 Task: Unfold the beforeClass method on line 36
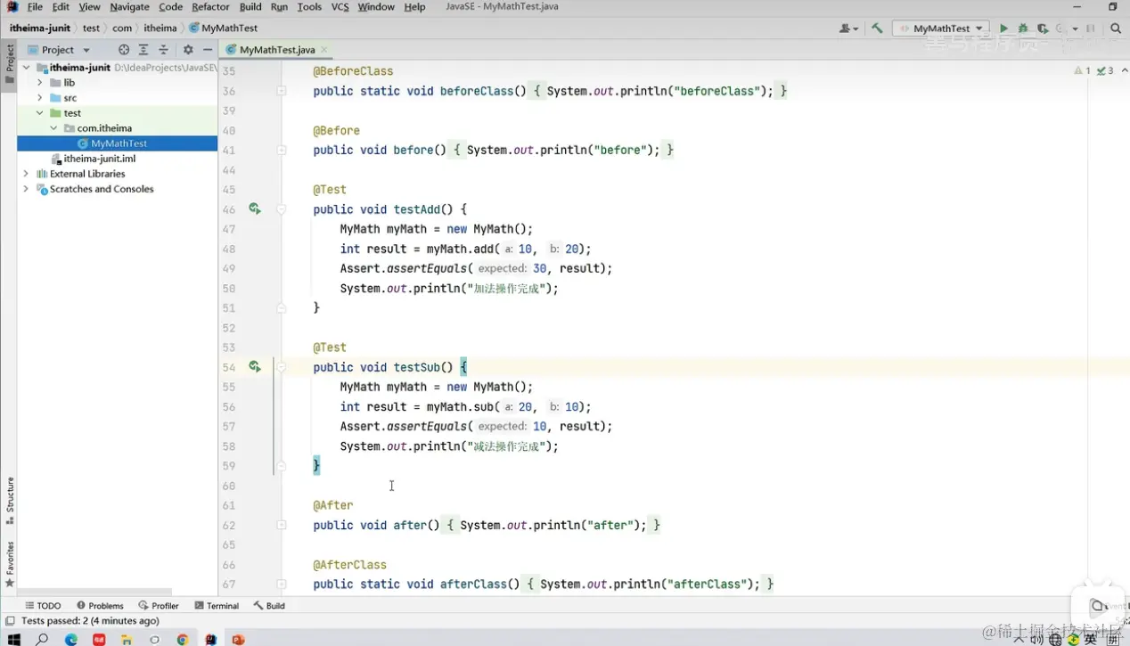tap(282, 91)
